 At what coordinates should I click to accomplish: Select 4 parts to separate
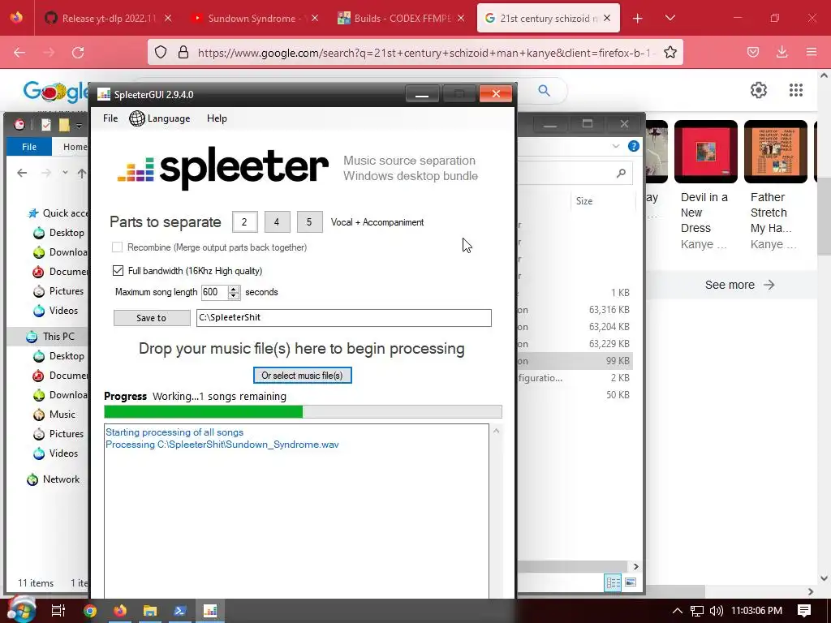(277, 222)
